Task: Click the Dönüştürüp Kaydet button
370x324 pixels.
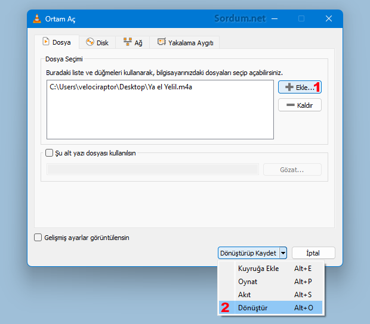Action: [248, 253]
